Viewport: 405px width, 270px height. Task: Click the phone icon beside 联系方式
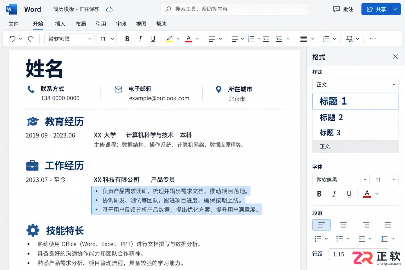click(x=31, y=89)
